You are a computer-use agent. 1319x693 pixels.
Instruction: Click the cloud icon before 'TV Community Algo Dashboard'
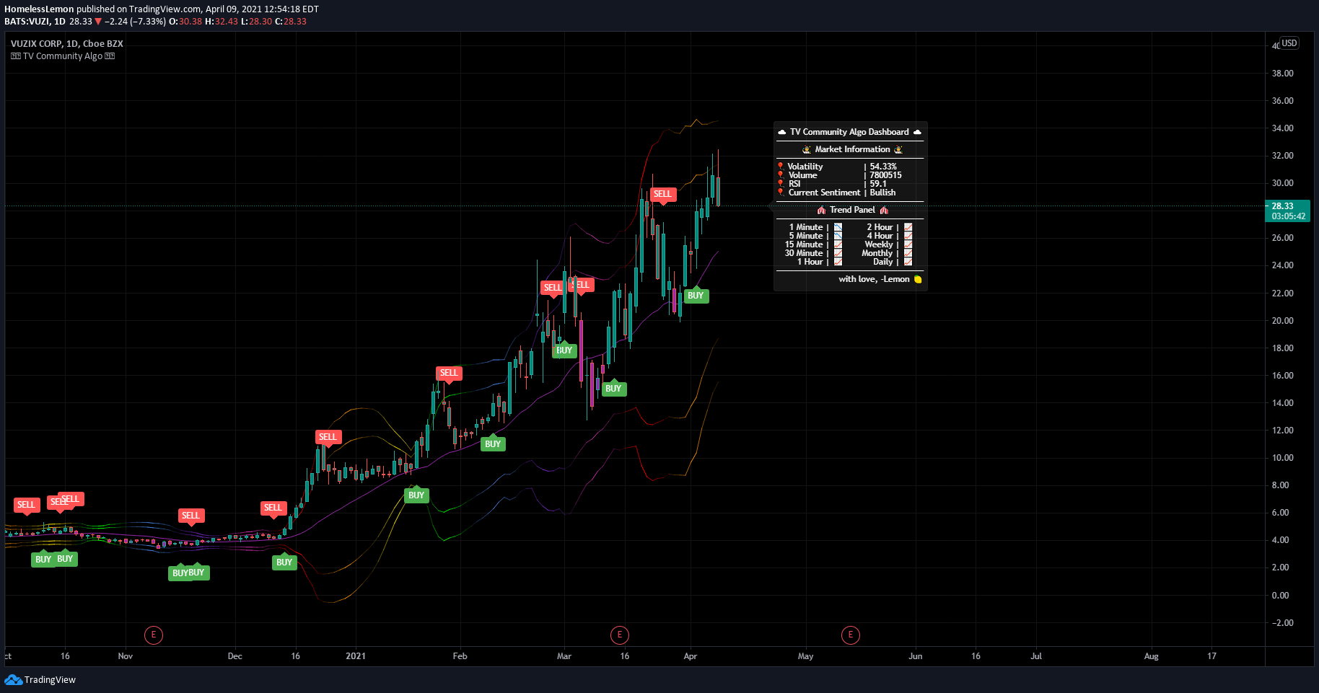(781, 132)
